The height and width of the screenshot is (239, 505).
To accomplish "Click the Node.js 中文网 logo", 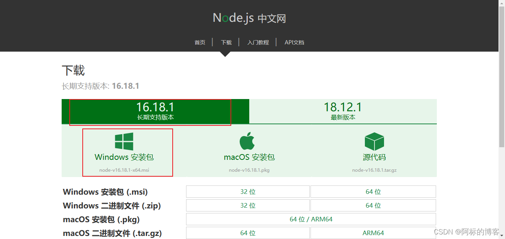I will (249, 18).
